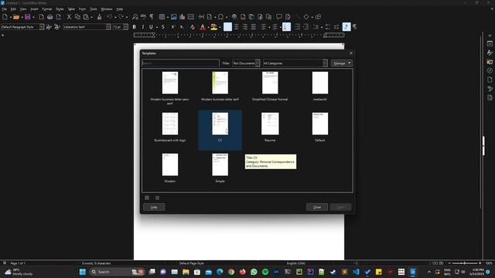The image size is (495, 278).
Task: Open the Default Paragraph Style dropdown
Action: pos(42,27)
